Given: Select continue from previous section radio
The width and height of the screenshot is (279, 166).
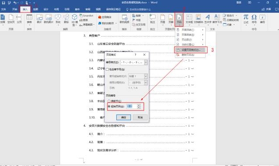Looking at the screenshot, I should tap(109, 101).
